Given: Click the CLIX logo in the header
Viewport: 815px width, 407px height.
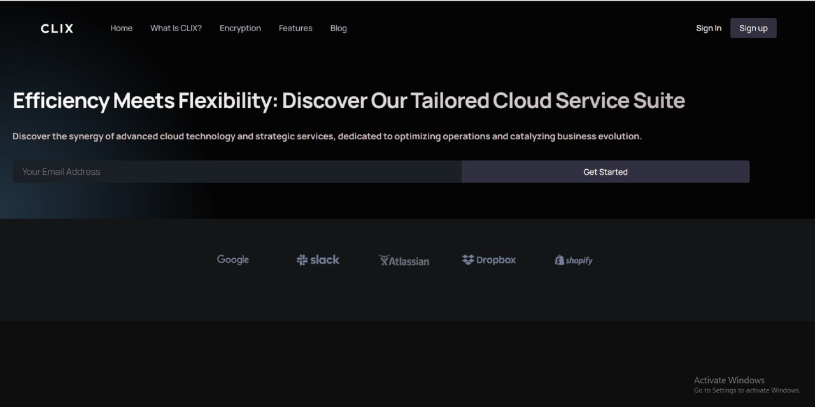Looking at the screenshot, I should (57, 29).
